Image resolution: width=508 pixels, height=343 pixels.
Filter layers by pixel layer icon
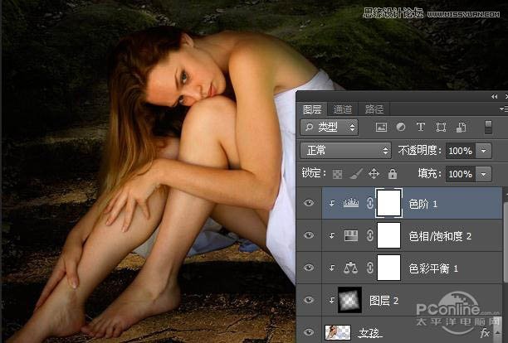click(x=381, y=127)
